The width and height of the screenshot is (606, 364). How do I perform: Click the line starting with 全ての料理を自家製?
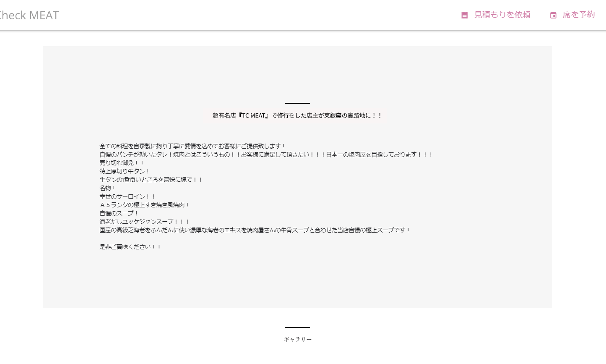point(192,146)
